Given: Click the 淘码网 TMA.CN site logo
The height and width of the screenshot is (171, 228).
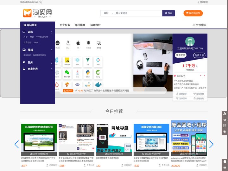Looking at the screenshot, I should click(37, 13).
